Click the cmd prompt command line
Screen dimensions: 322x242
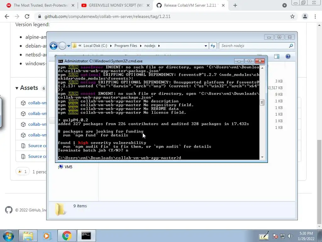click(x=120, y=158)
